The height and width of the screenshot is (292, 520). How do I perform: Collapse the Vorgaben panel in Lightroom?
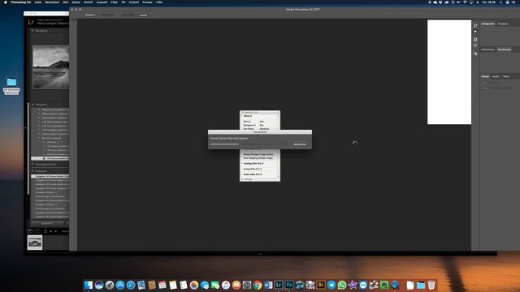point(32,105)
